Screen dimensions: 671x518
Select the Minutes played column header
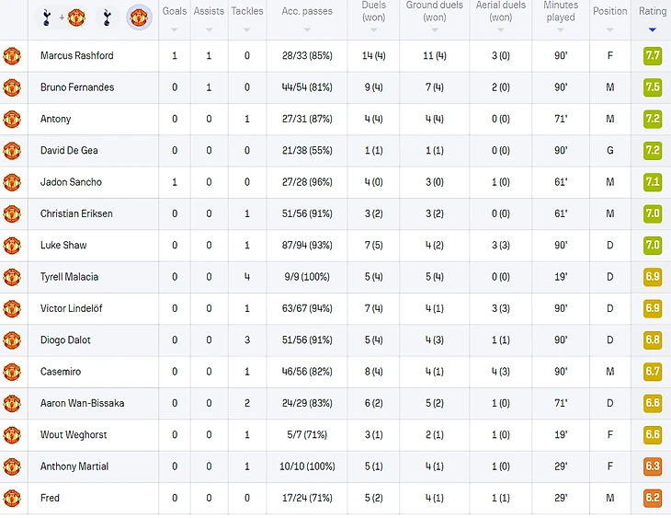[x=560, y=12]
